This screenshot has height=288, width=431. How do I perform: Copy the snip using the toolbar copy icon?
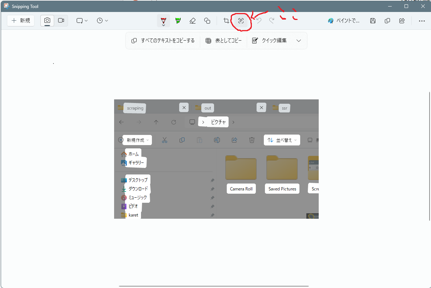(387, 21)
